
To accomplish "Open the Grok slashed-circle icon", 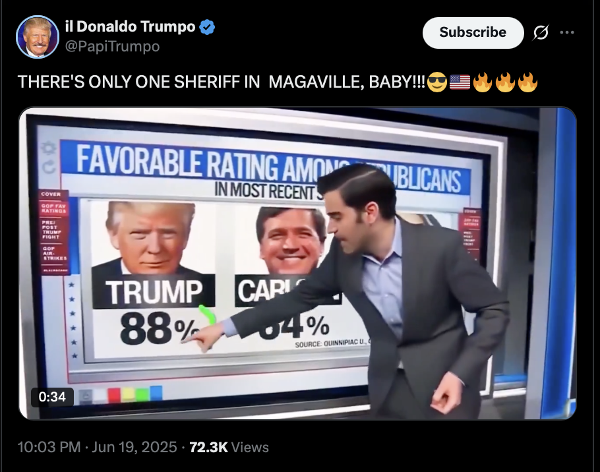I will pyautogui.click(x=541, y=32).
